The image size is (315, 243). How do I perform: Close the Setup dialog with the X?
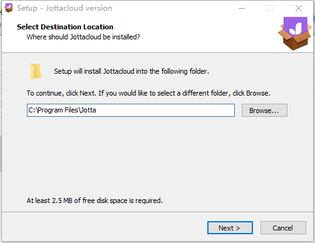[299, 8]
